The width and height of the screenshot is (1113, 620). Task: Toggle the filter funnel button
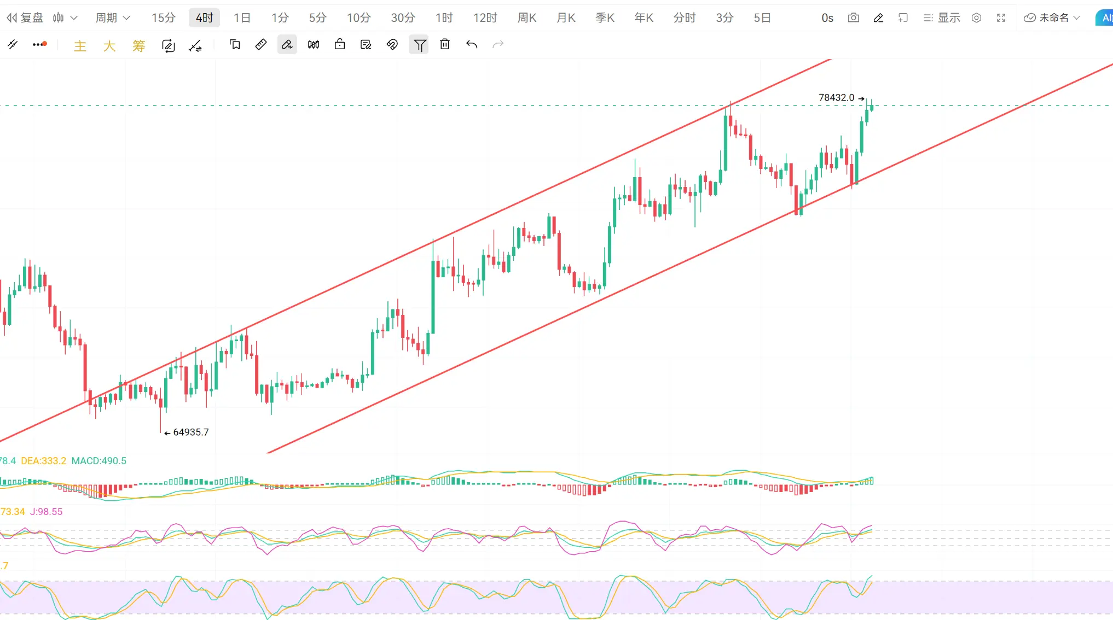click(x=419, y=45)
